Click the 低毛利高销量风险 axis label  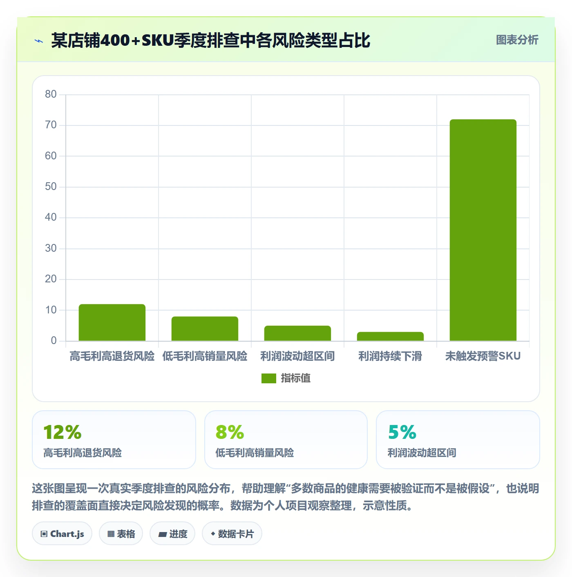click(205, 356)
